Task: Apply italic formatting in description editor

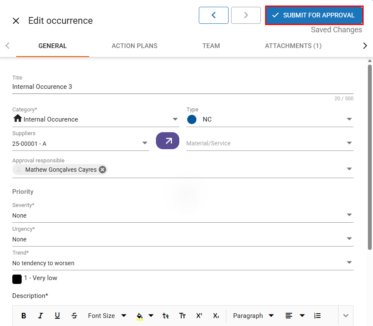Action: 40,316
